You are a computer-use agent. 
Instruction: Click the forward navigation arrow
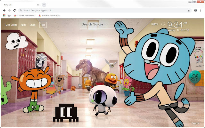coord(9,11)
